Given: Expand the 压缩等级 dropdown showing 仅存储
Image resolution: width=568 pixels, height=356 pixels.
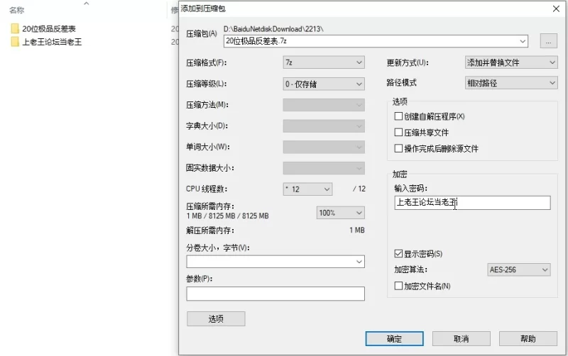Looking at the screenshot, I should point(324,84).
